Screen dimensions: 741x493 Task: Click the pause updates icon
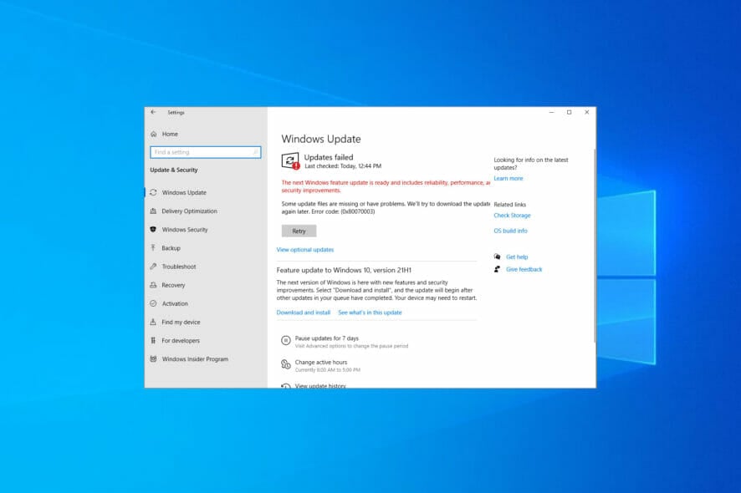pyautogui.click(x=285, y=340)
